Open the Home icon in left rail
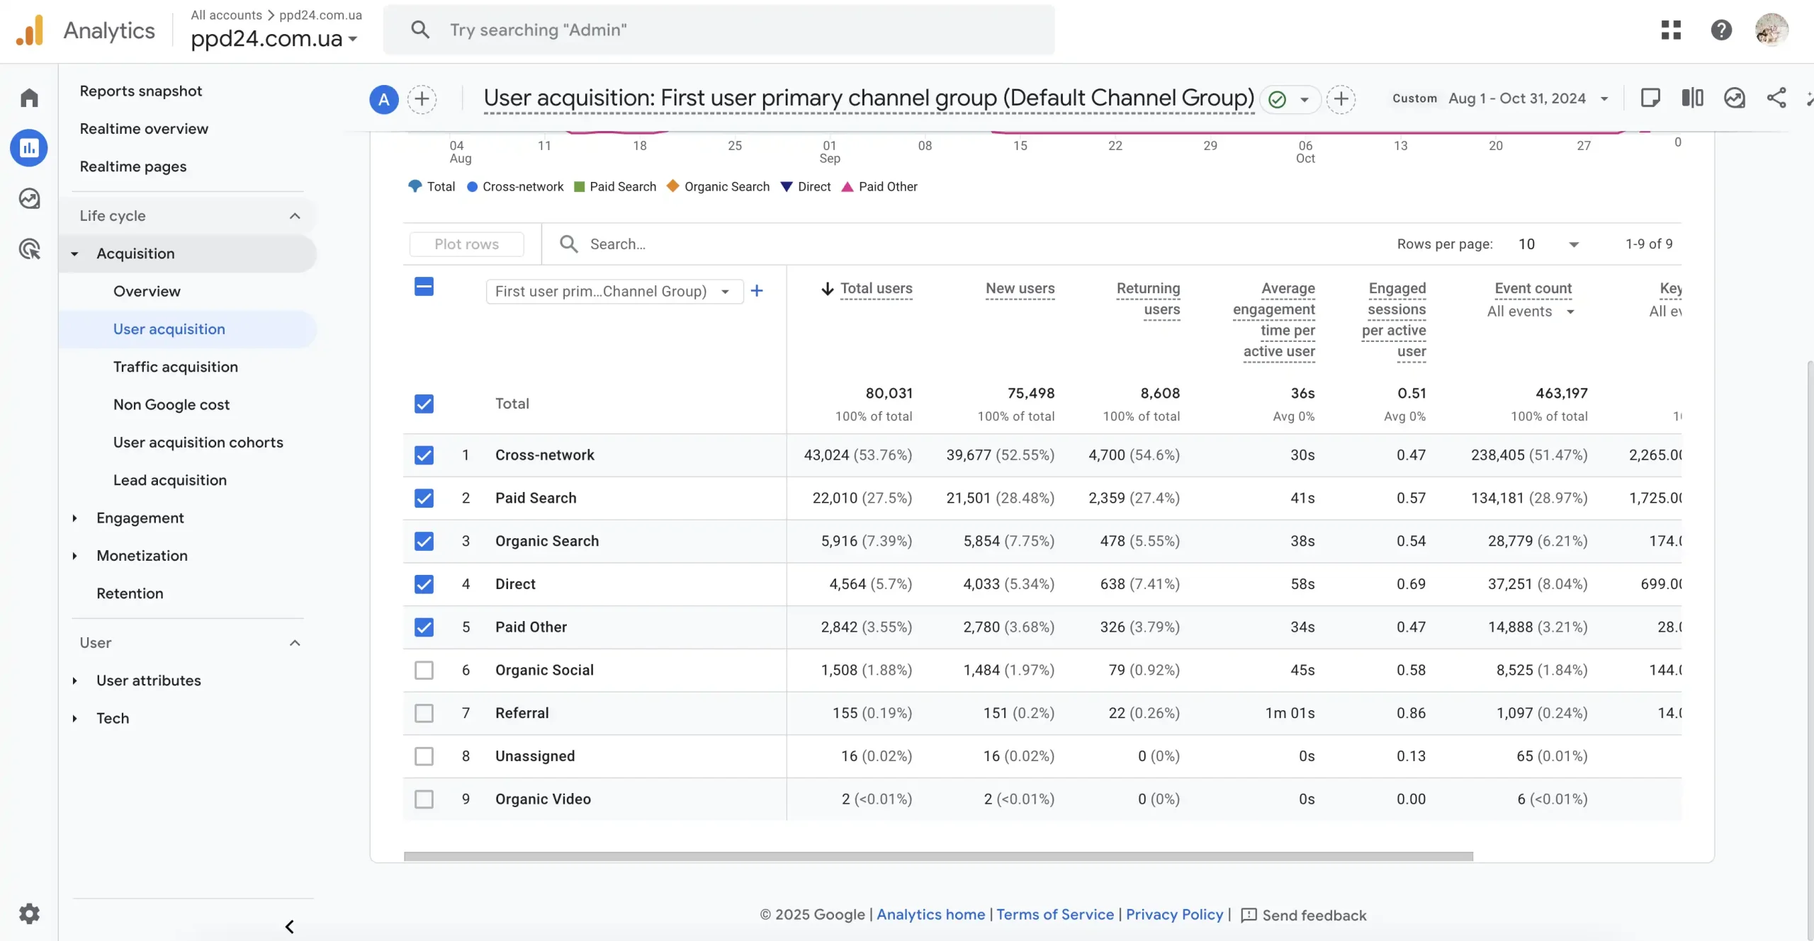Image resolution: width=1814 pixels, height=941 pixels. pyautogui.click(x=29, y=97)
